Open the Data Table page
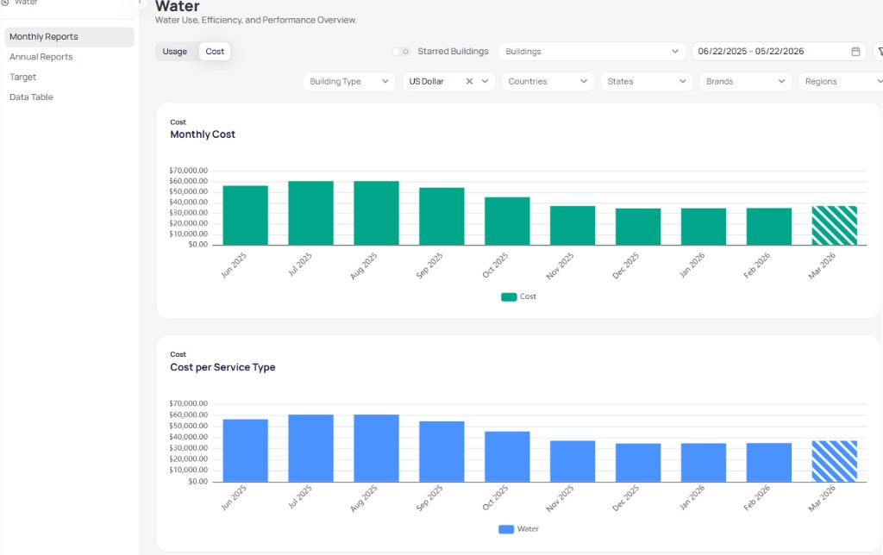The width and height of the screenshot is (883, 555). click(x=32, y=97)
